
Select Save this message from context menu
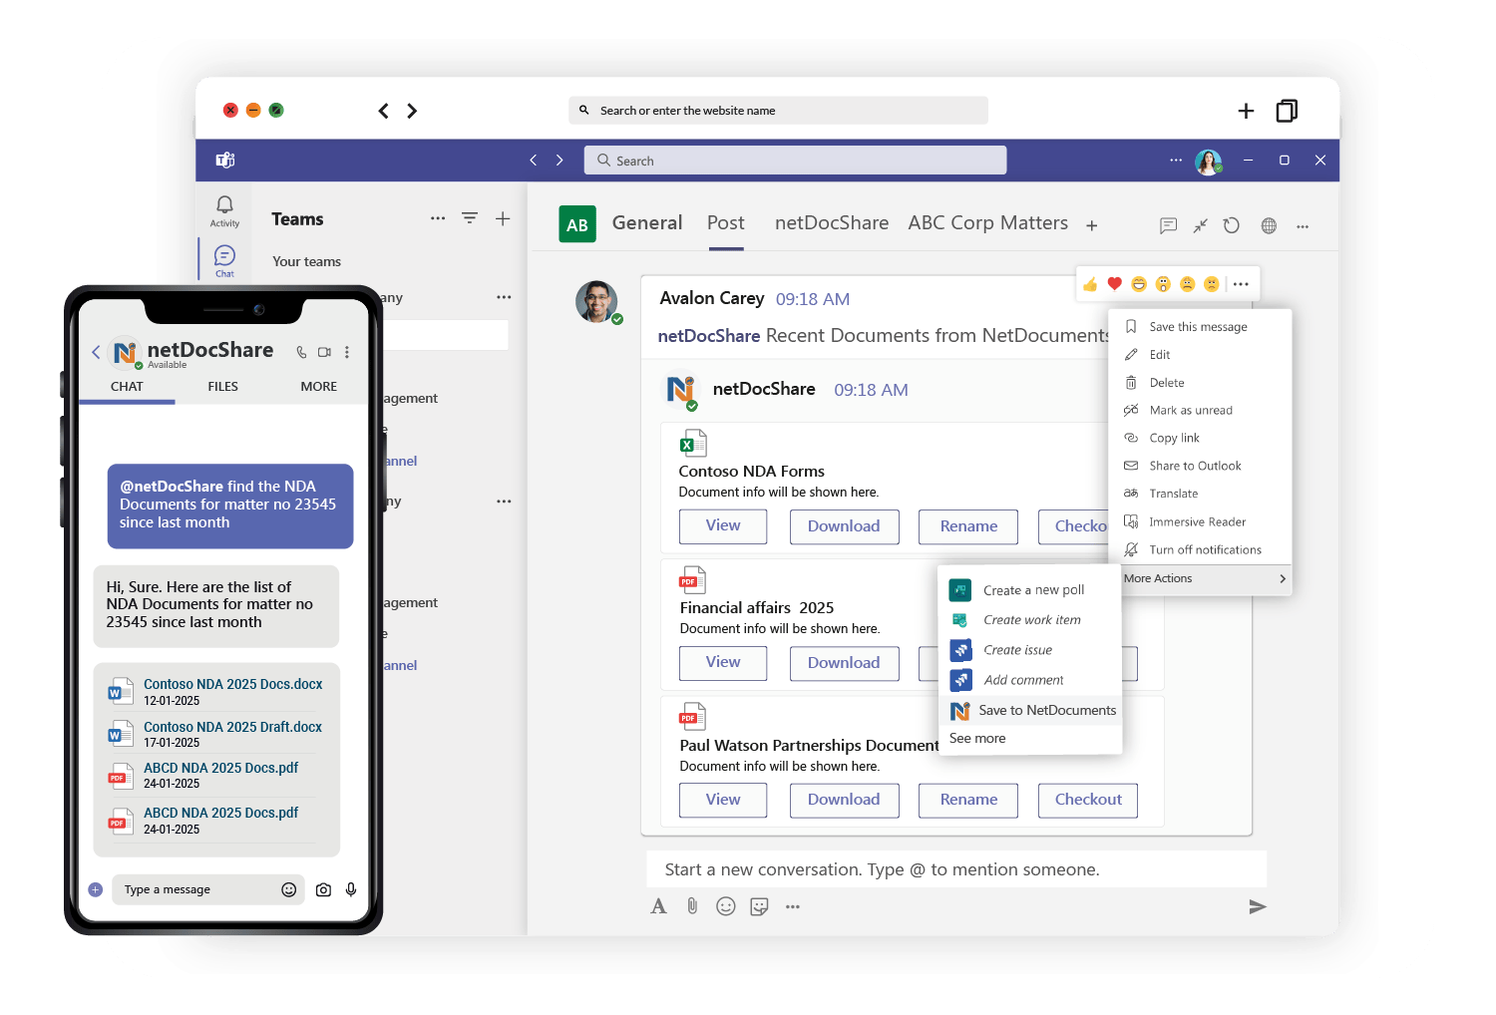point(1200,327)
